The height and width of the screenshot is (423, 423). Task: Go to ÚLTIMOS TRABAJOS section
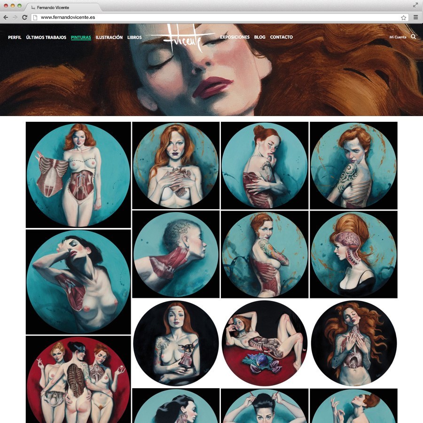(46, 37)
